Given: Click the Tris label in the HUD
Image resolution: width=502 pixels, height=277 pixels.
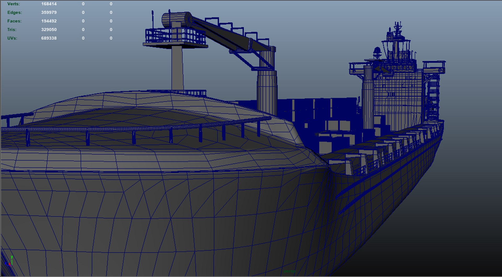Looking at the screenshot, I should point(12,30).
